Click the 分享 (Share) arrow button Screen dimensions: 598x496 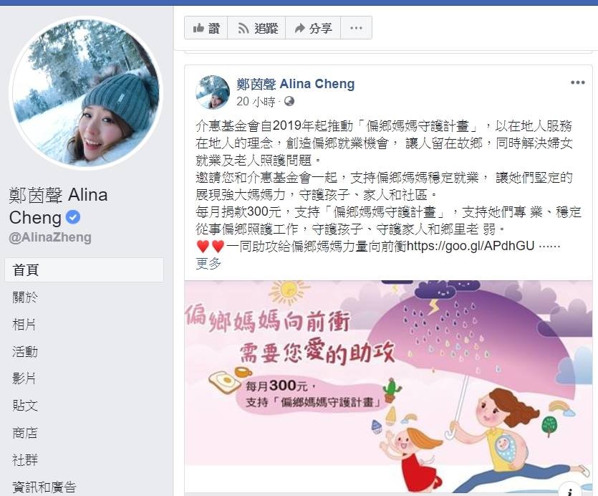(313, 28)
